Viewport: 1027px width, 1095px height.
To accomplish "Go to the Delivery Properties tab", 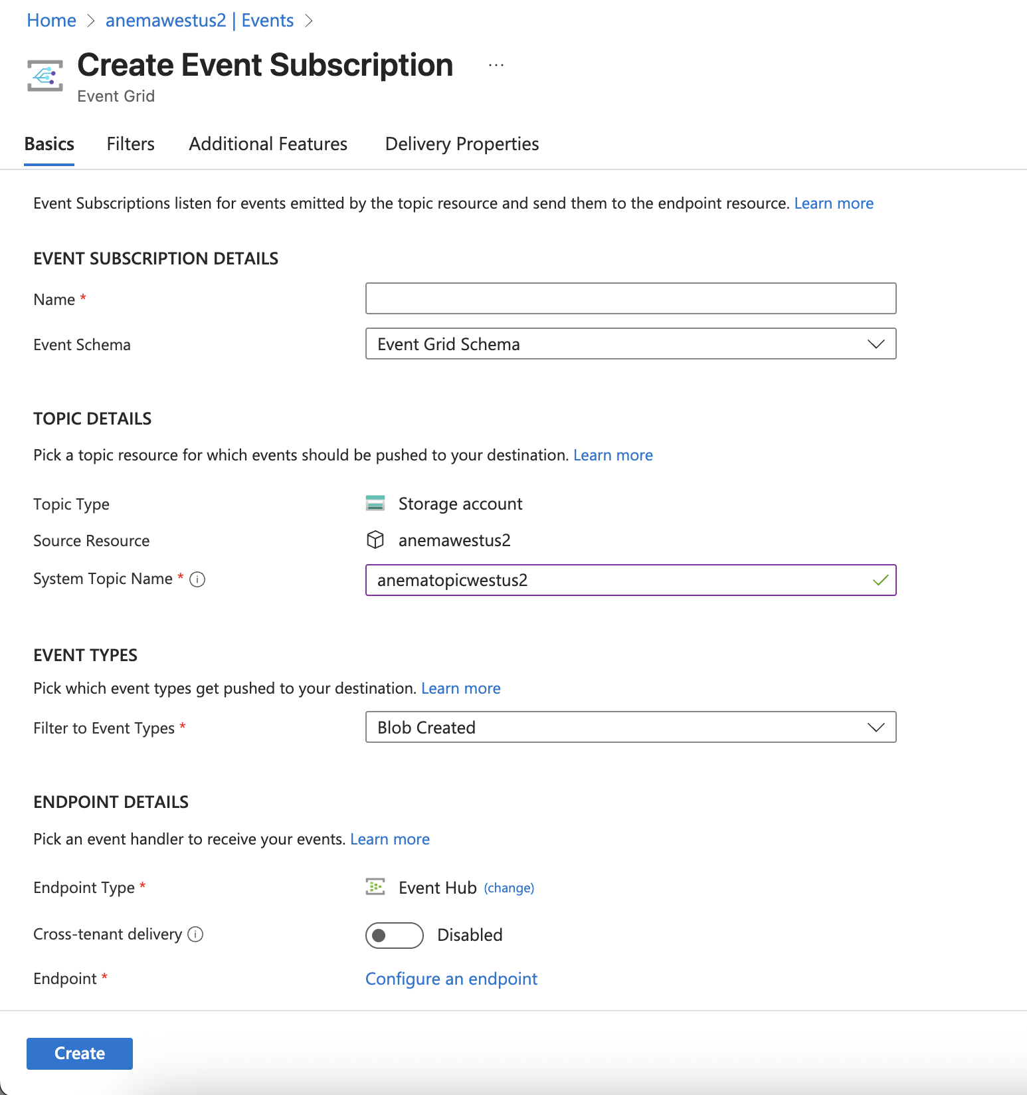I will click(462, 144).
